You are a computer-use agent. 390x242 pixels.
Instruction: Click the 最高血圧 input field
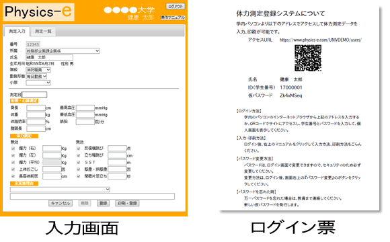pos(85,108)
